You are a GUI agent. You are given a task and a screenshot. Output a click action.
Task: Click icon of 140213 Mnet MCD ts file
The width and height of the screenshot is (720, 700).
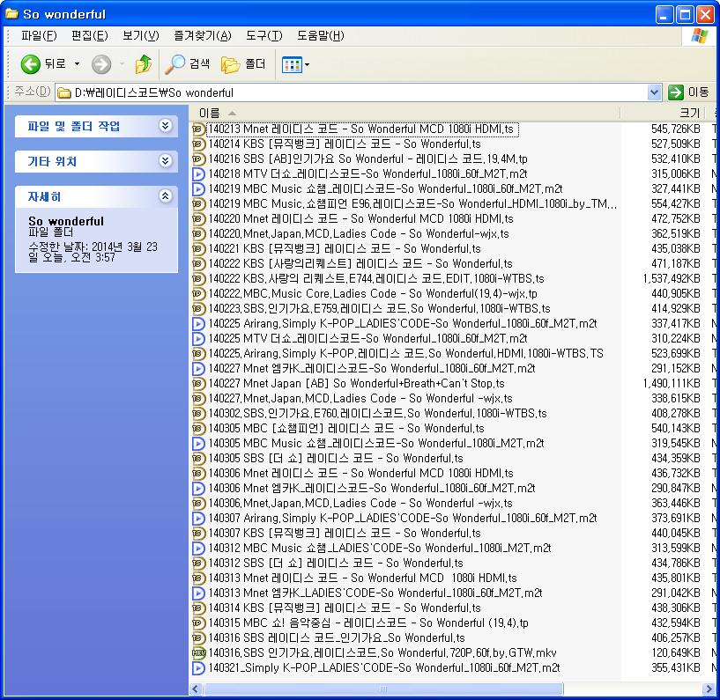tap(198, 129)
